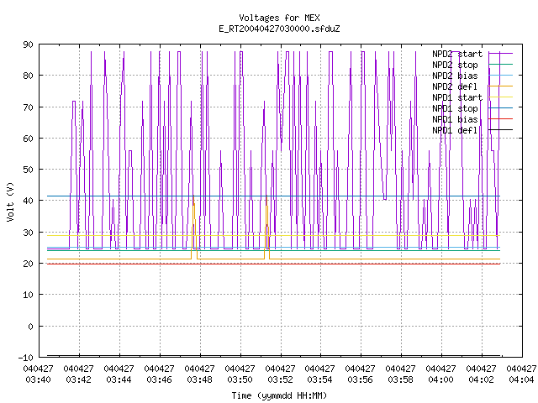Click the y-axis tick value 60
This screenshot has width=538, height=403.
(x=28, y=139)
